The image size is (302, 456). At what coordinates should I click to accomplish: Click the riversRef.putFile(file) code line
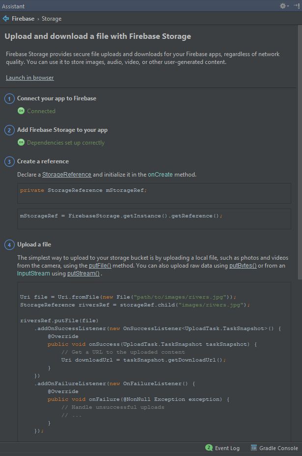59,321
